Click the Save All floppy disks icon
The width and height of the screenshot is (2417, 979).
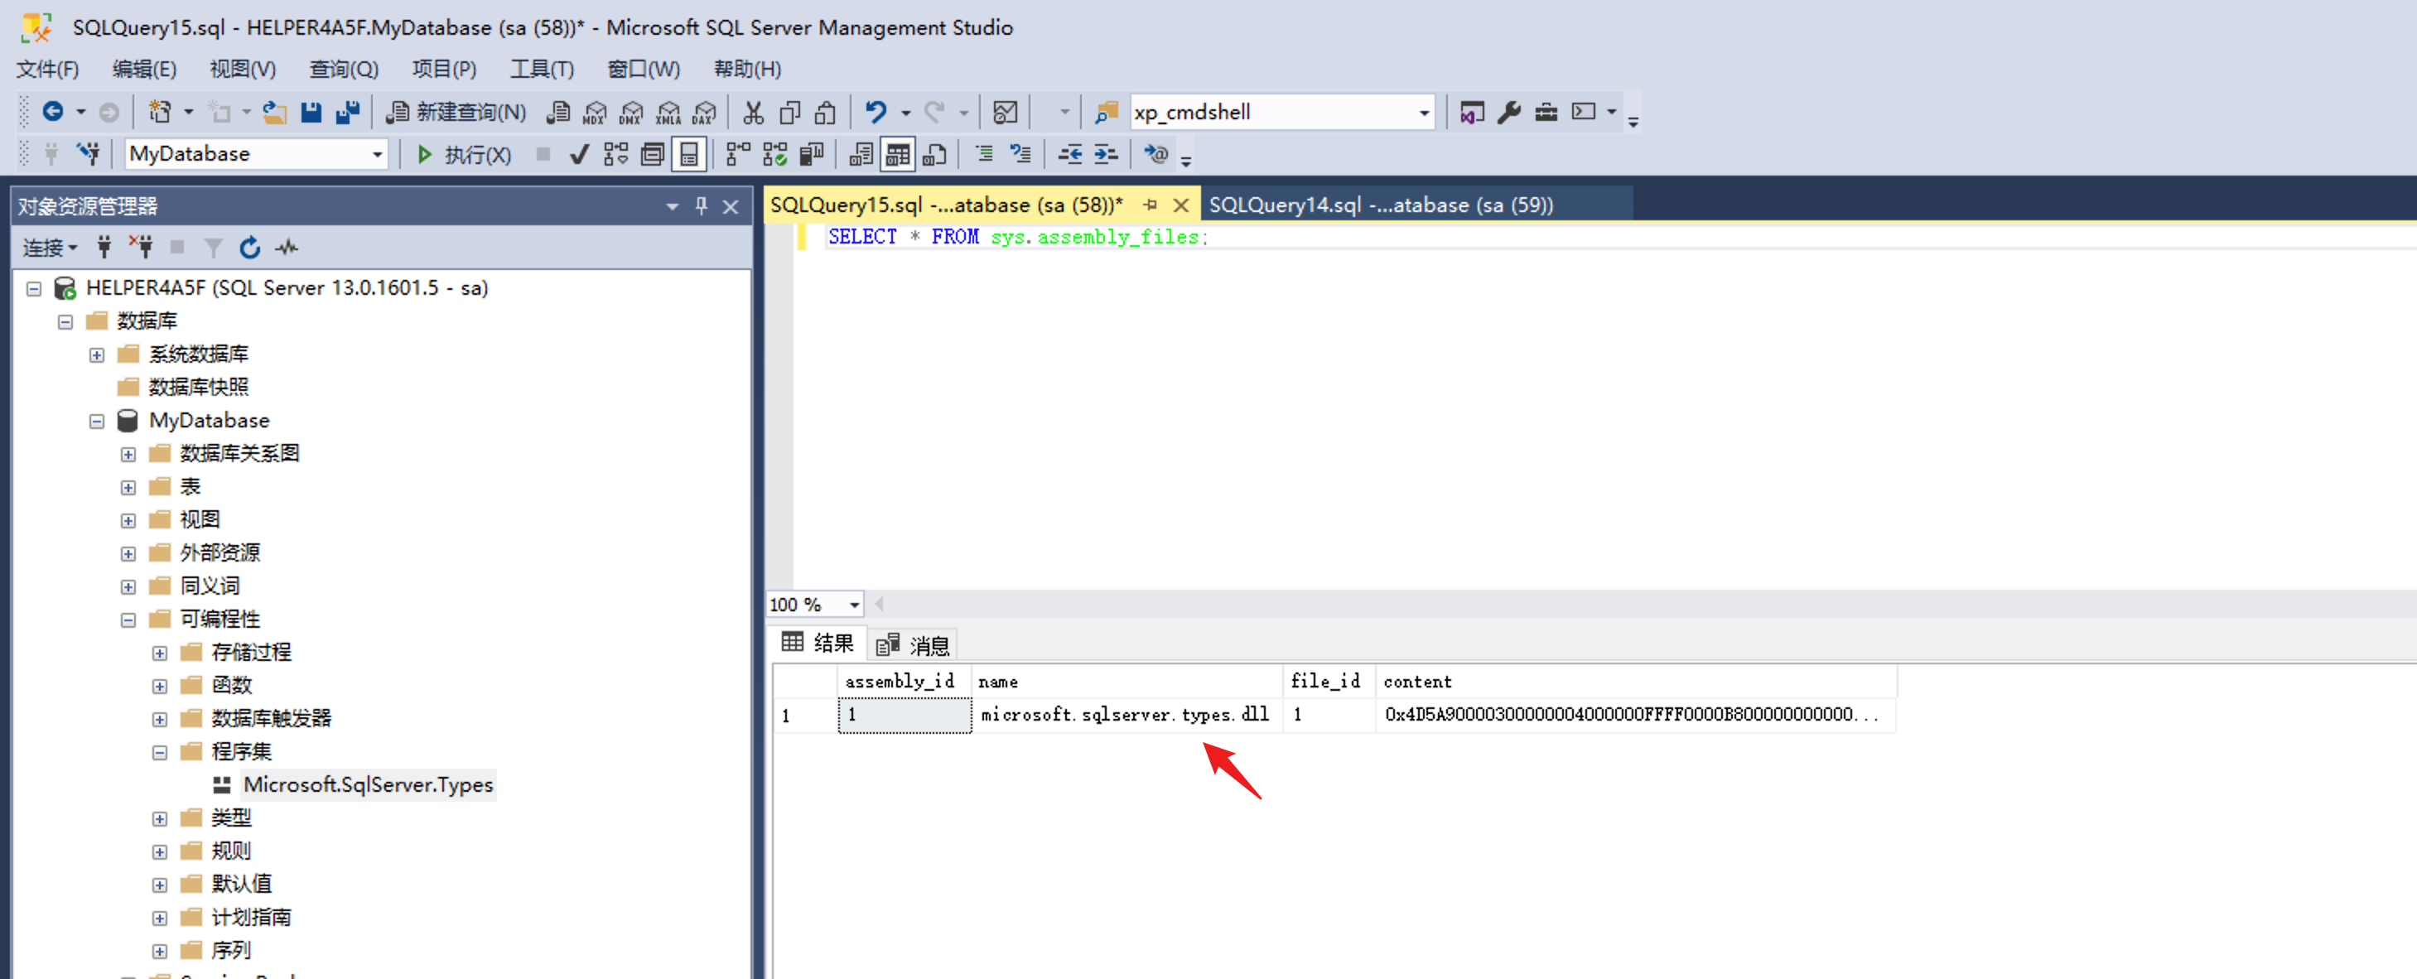(347, 113)
